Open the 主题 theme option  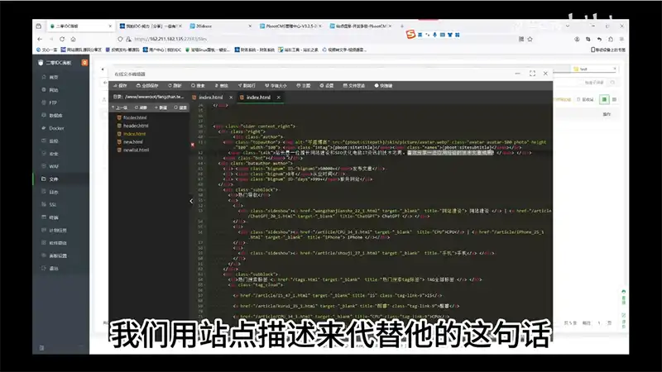(303, 85)
